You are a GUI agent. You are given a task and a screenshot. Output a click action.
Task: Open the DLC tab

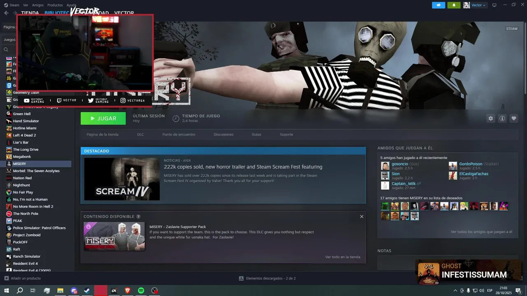pyautogui.click(x=140, y=134)
